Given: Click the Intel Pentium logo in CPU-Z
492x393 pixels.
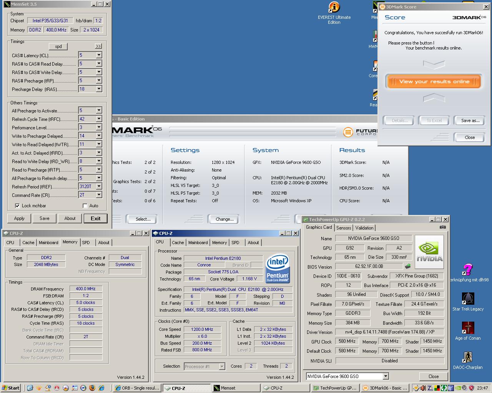Looking at the screenshot, I should click(278, 268).
